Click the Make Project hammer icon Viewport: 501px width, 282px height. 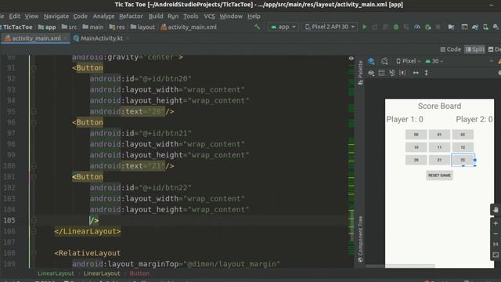click(x=258, y=27)
